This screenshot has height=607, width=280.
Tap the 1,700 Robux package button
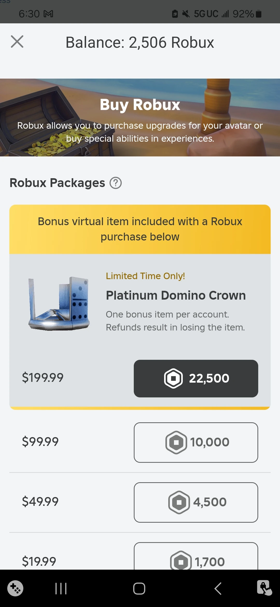[x=196, y=560]
